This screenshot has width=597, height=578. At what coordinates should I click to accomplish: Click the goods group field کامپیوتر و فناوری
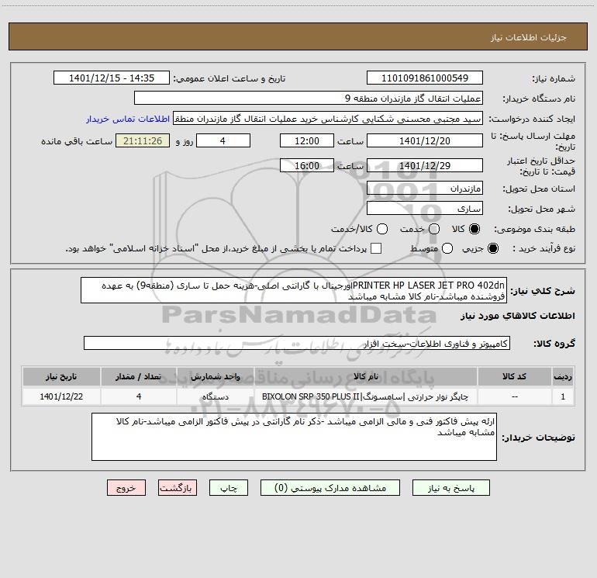click(x=297, y=343)
